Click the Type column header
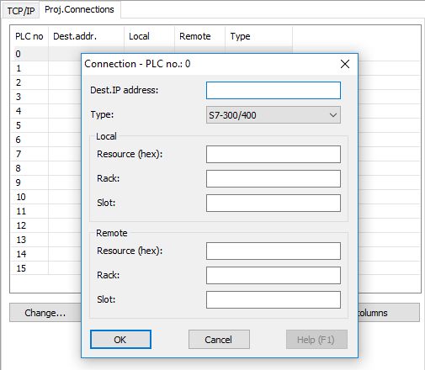 click(258, 36)
